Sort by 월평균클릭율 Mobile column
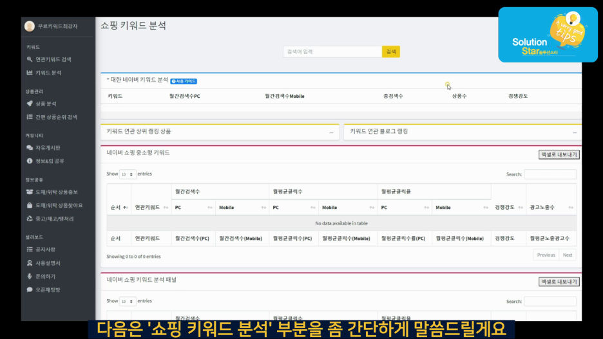The width and height of the screenshot is (603, 339). (x=461, y=207)
